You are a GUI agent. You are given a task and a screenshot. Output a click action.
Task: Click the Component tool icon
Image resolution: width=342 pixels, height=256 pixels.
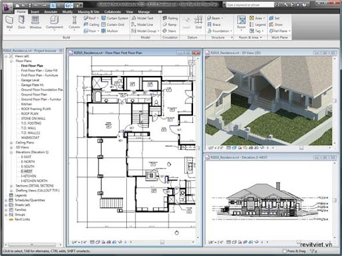coord(54,22)
